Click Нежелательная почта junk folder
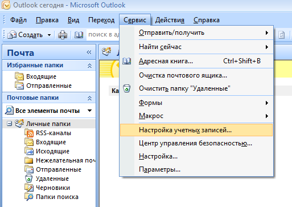Image resolution: width=292 pixels, height=207 pixels. click(60, 160)
